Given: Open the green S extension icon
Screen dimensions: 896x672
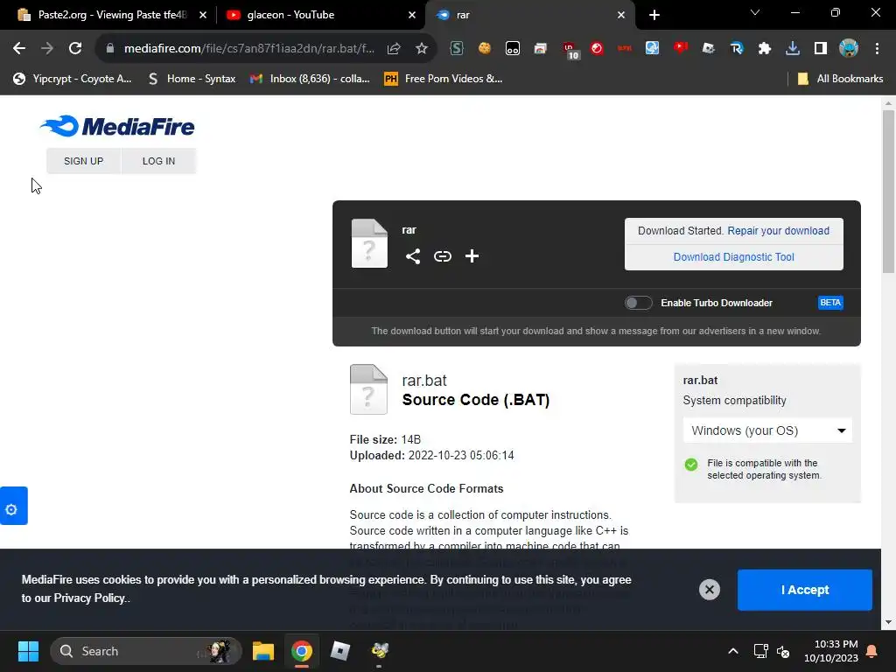Looking at the screenshot, I should [x=457, y=49].
